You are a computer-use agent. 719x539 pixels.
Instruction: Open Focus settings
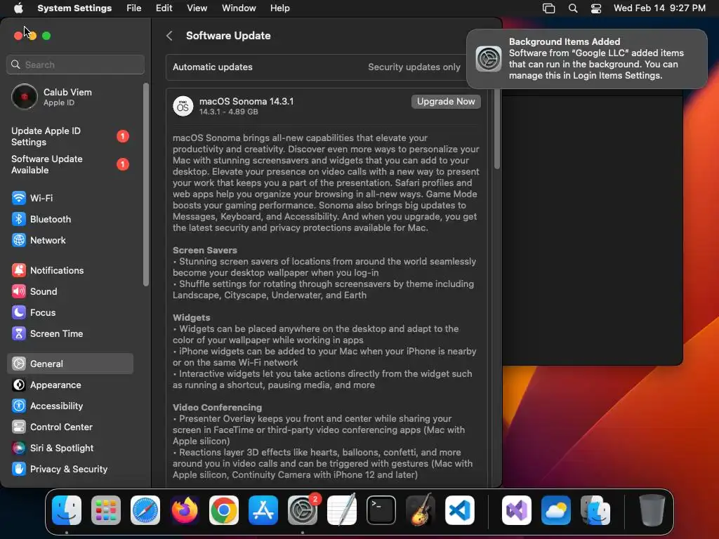(x=70, y=312)
